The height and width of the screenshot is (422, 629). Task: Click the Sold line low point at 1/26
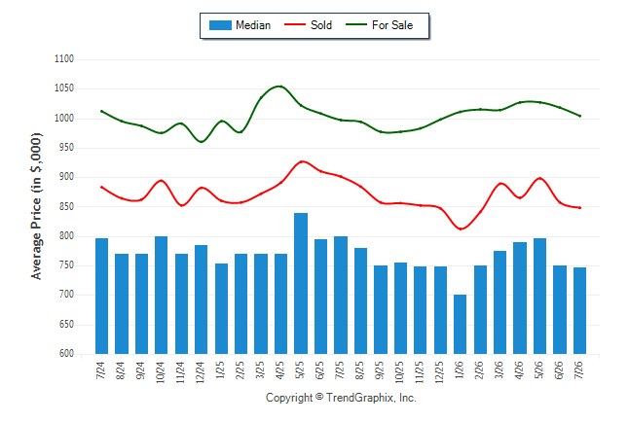[461, 229]
